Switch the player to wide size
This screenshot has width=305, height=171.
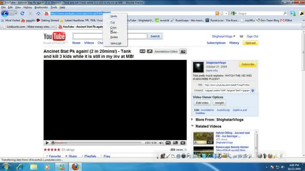coord(175,143)
